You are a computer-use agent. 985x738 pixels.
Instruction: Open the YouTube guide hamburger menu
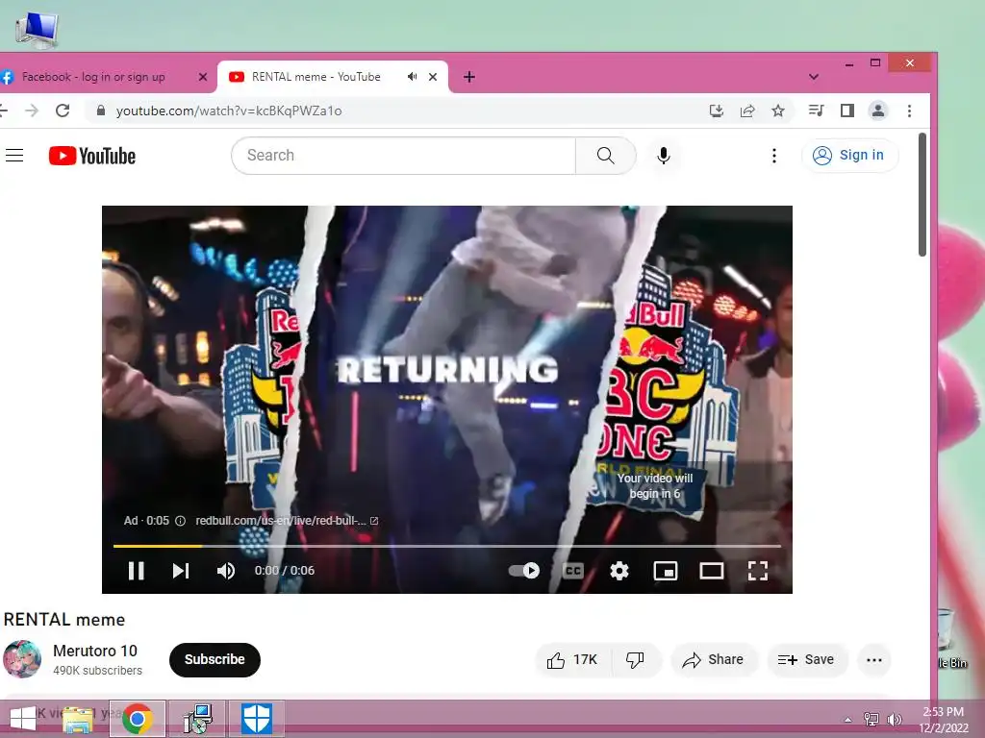14,155
